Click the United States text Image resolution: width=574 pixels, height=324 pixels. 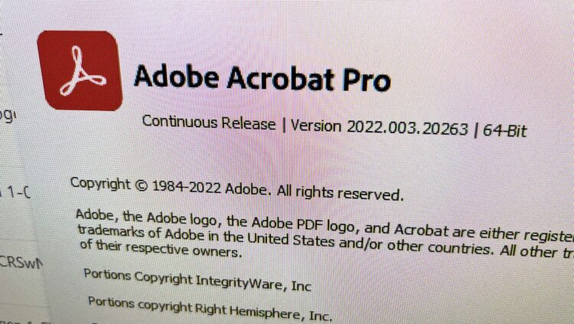291,240
